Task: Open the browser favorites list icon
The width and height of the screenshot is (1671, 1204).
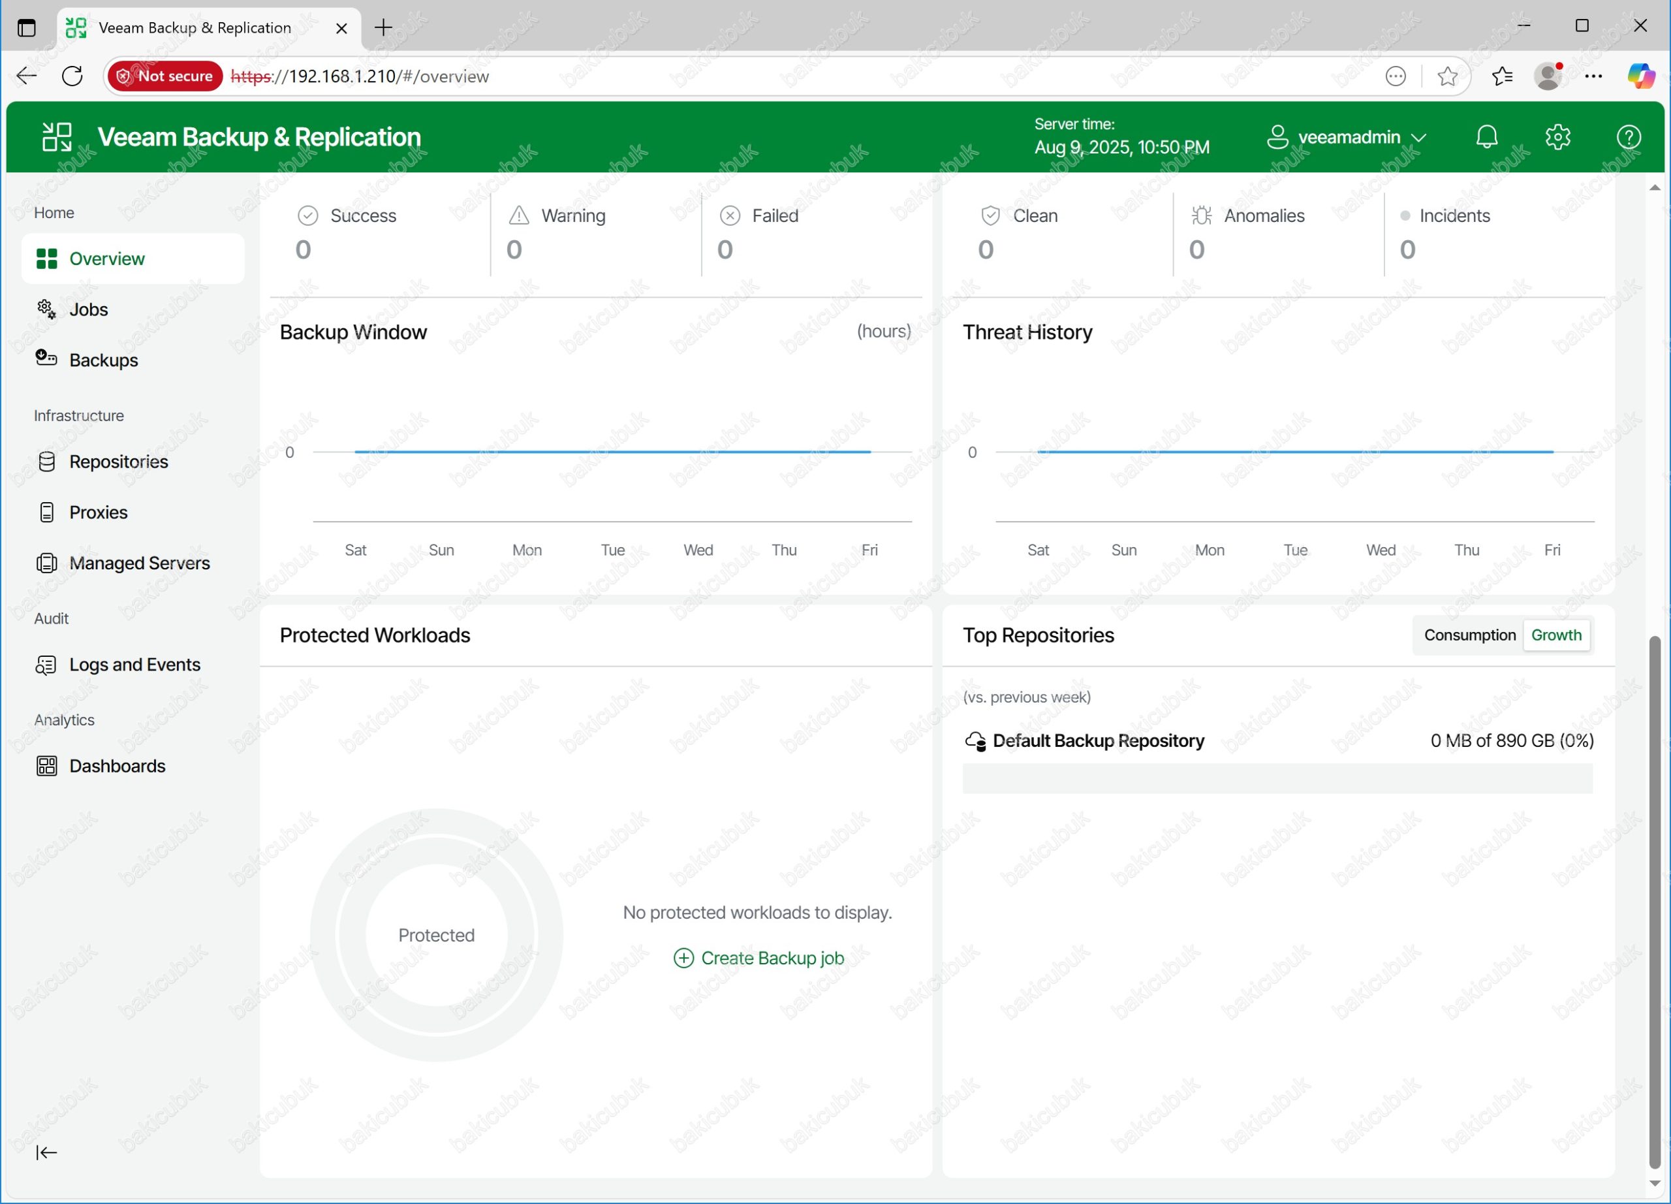Action: click(1501, 76)
